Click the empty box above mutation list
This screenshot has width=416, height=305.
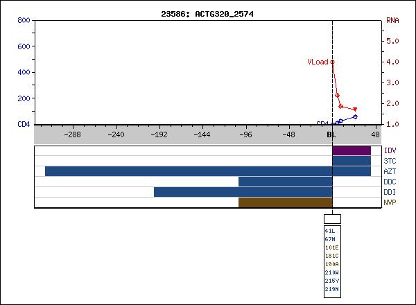pyautogui.click(x=332, y=218)
